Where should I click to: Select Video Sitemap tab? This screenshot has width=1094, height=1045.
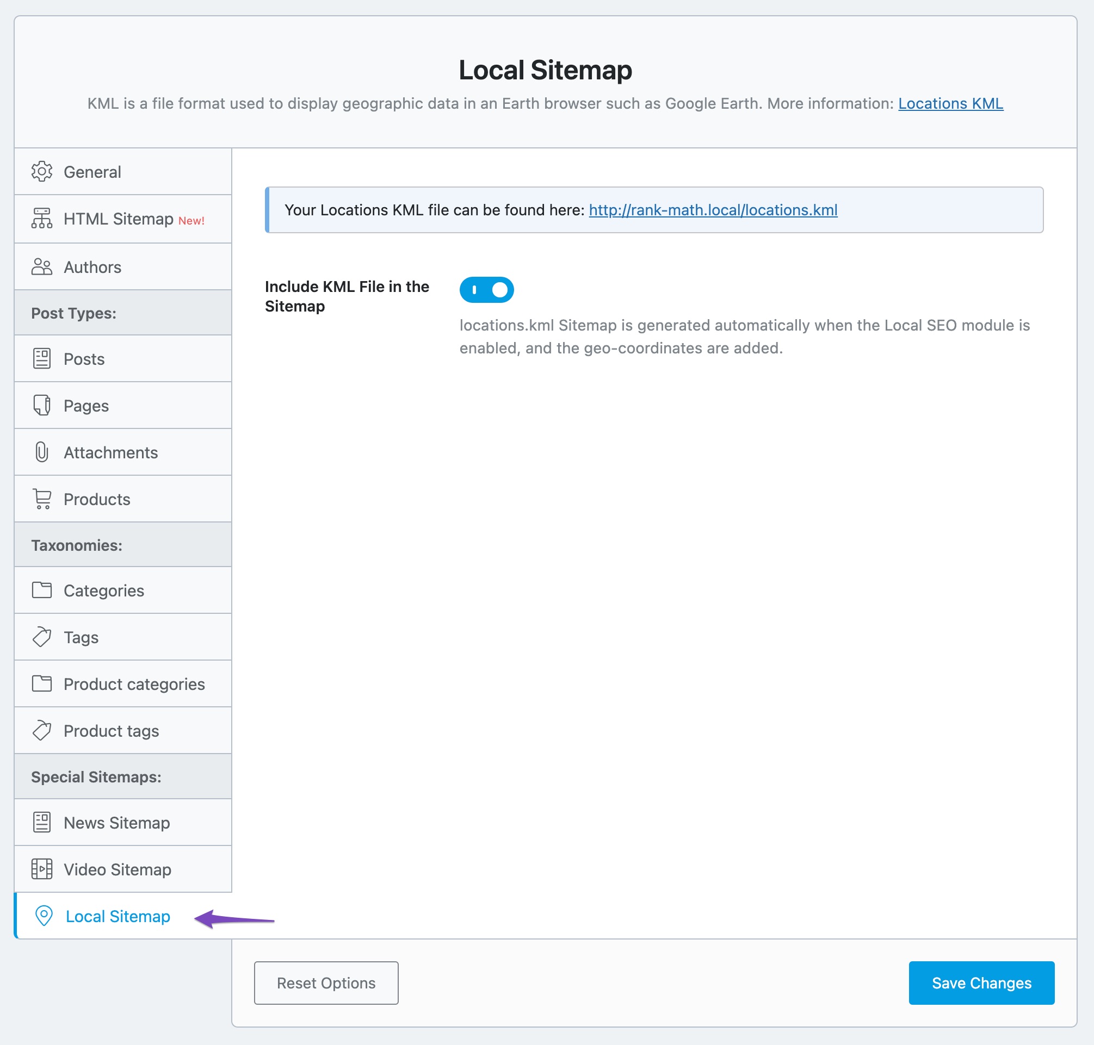[x=123, y=869]
